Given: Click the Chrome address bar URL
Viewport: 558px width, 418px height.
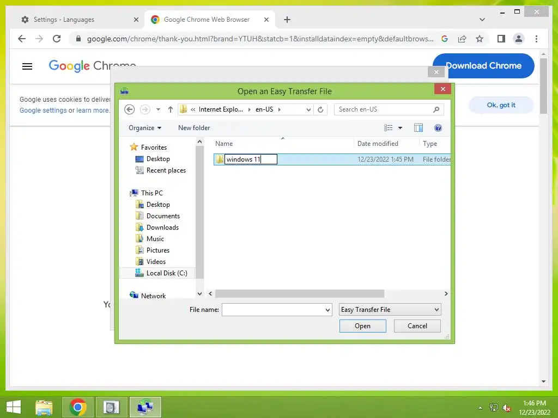Looking at the screenshot, I should 260,39.
